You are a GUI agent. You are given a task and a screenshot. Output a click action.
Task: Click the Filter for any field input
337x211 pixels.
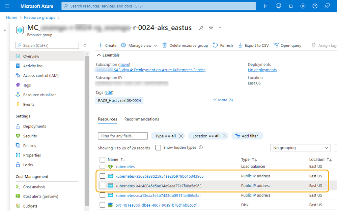[x=123, y=136]
